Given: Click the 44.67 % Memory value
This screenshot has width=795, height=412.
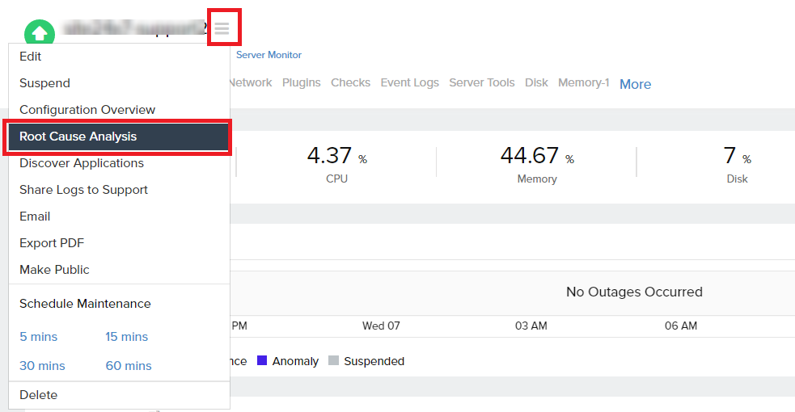Looking at the screenshot, I should pyautogui.click(x=537, y=156).
